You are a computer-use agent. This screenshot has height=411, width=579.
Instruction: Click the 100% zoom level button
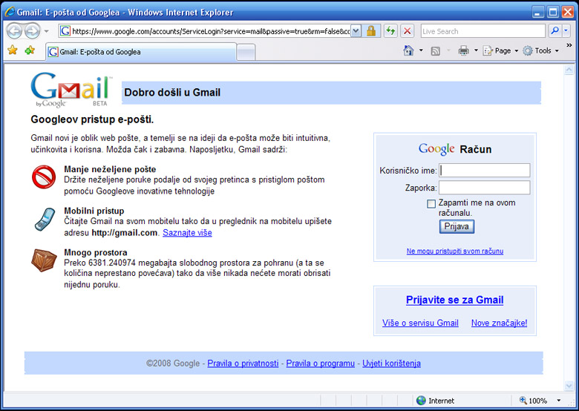(x=533, y=401)
